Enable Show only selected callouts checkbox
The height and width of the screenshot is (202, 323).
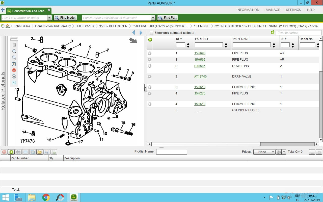pos(151,33)
